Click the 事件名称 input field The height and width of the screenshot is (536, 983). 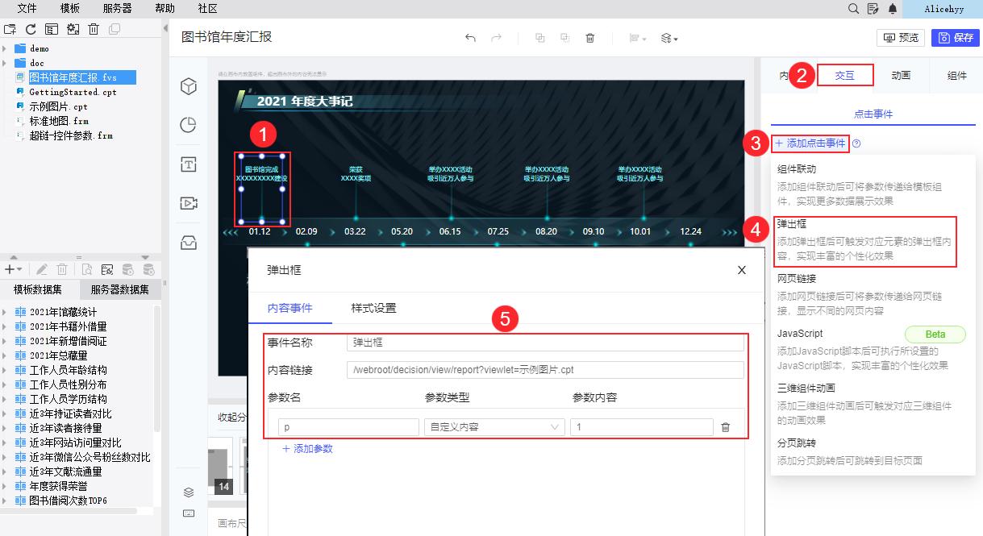pos(546,341)
